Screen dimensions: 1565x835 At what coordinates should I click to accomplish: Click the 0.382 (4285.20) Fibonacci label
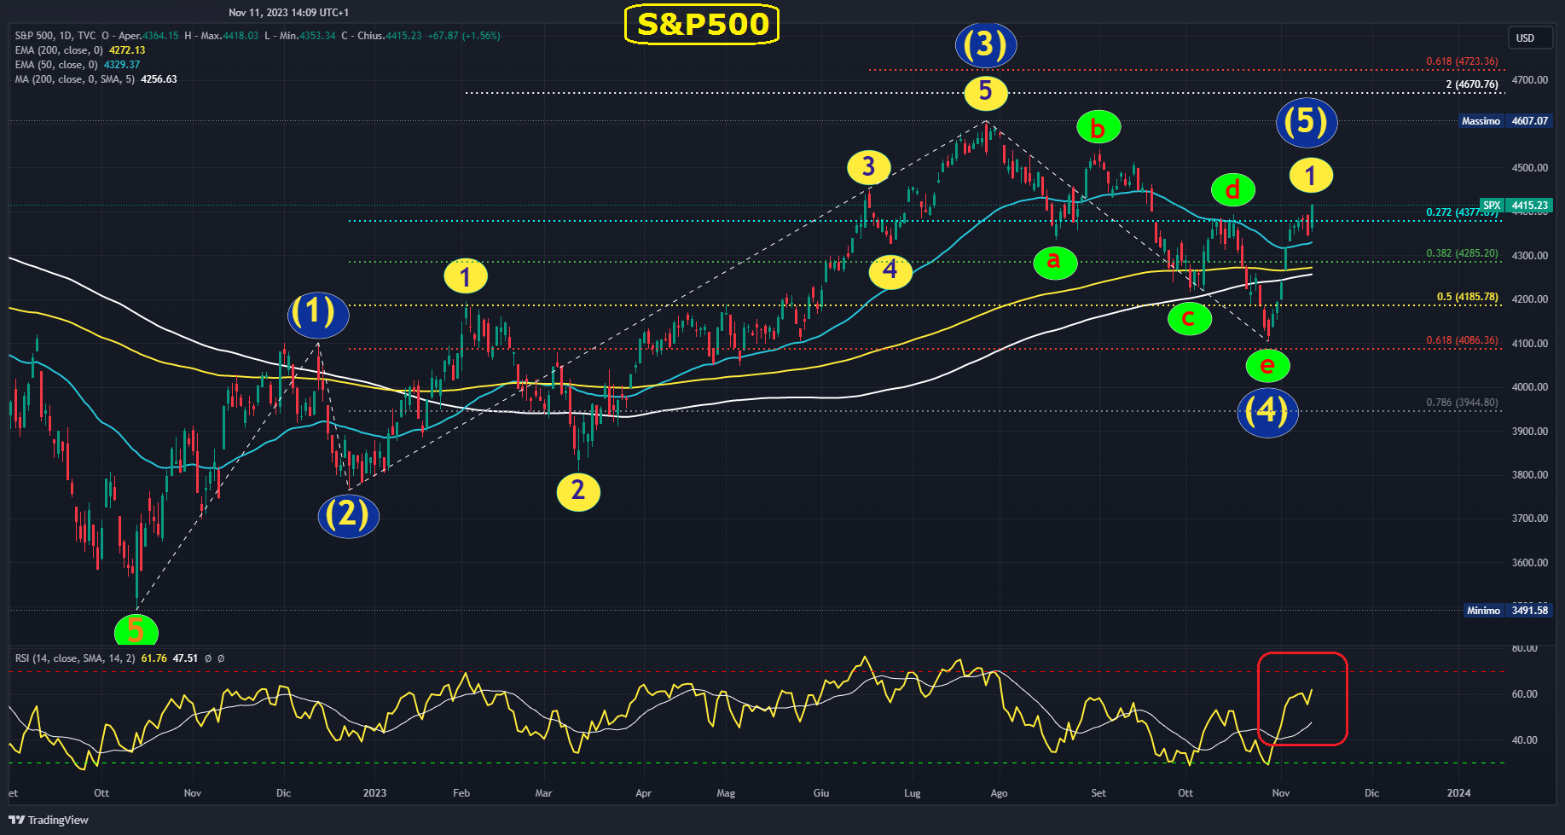coord(1462,253)
